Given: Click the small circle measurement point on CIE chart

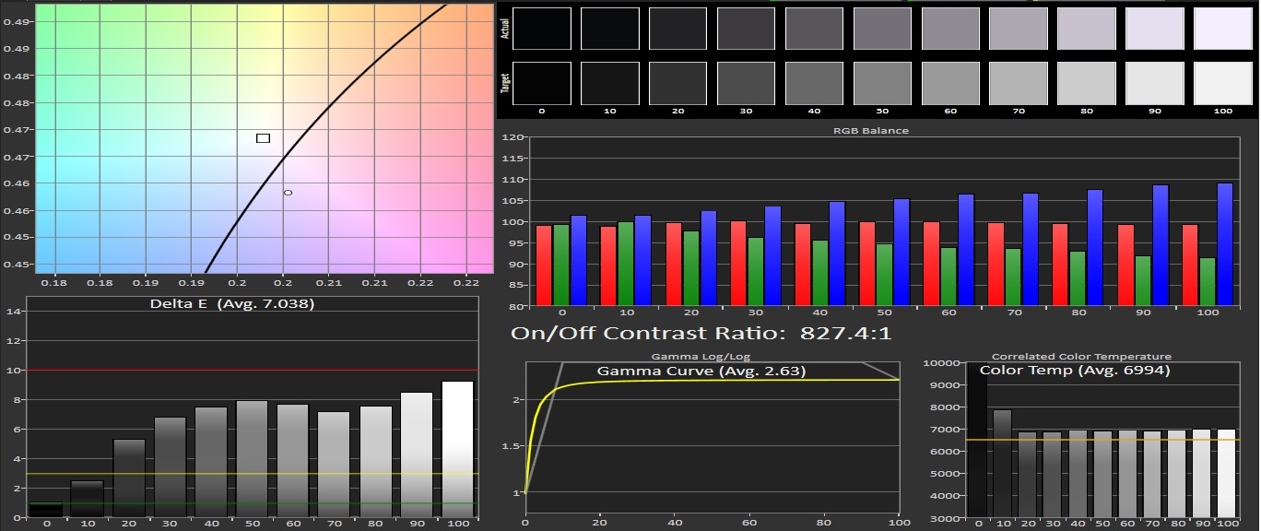Looking at the screenshot, I should 288,193.
